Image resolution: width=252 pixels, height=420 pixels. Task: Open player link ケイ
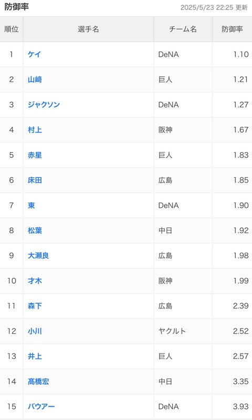pos(34,54)
